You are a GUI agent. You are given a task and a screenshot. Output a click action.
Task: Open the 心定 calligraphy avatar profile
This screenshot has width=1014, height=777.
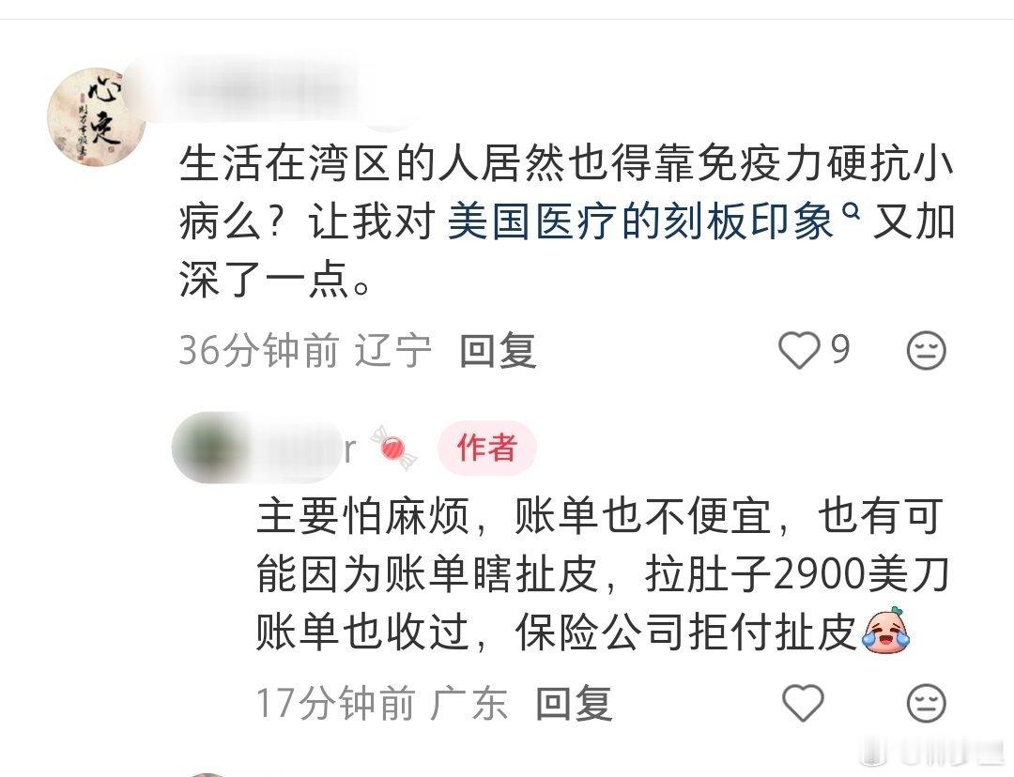coord(97,116)
